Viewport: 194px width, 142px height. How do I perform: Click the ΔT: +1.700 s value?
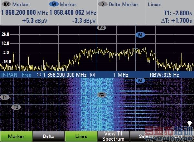click(x=177, y=21)
